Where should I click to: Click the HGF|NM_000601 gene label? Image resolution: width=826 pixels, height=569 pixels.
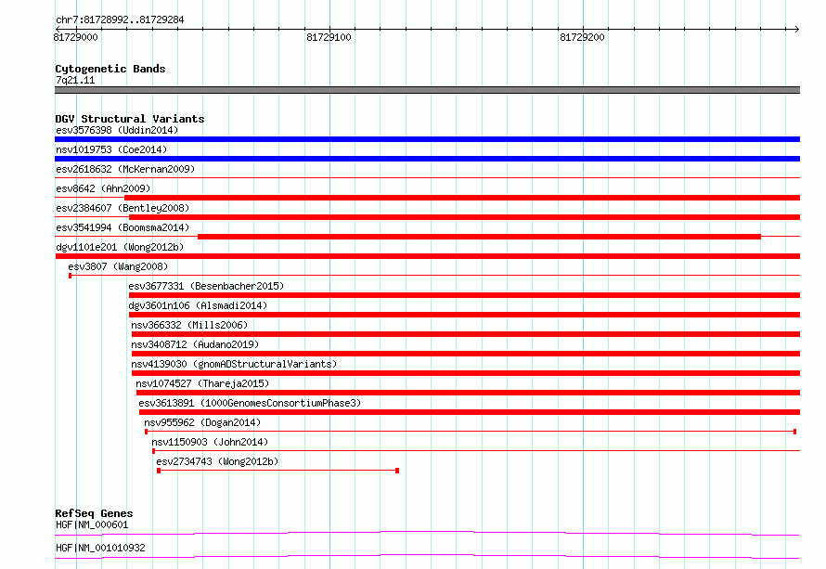click(x=92, y=524)
